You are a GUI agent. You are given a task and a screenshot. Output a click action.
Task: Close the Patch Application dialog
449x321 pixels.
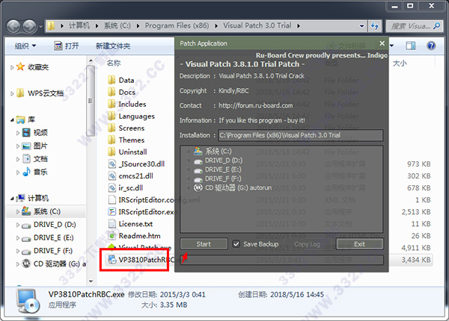click(x=382, y=43)
